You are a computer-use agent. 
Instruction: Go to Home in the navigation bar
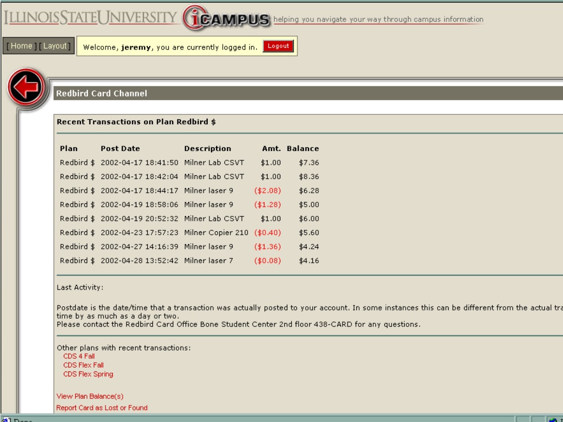[21, 46]
